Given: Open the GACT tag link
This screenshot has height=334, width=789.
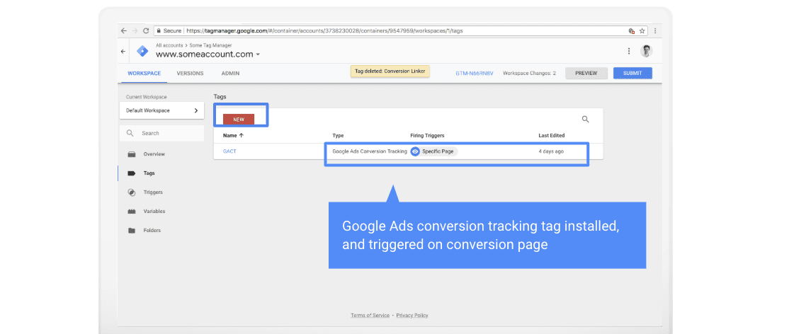Looking at the screenshot, I should point(229,151).
